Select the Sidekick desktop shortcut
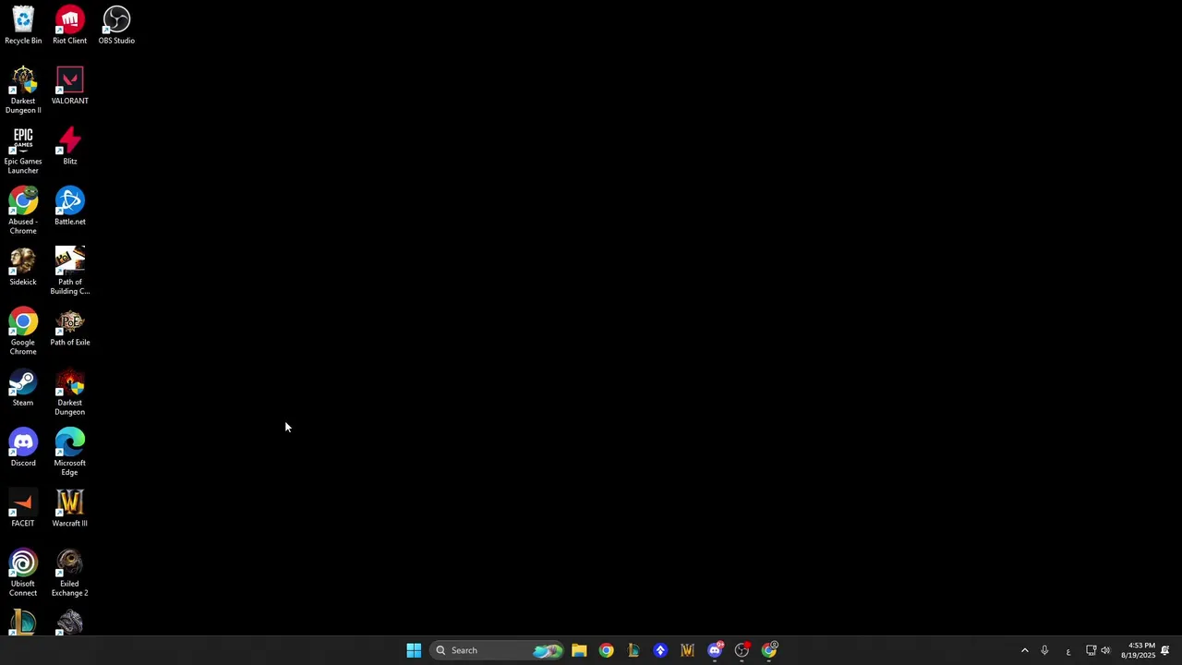 (23, 267)
